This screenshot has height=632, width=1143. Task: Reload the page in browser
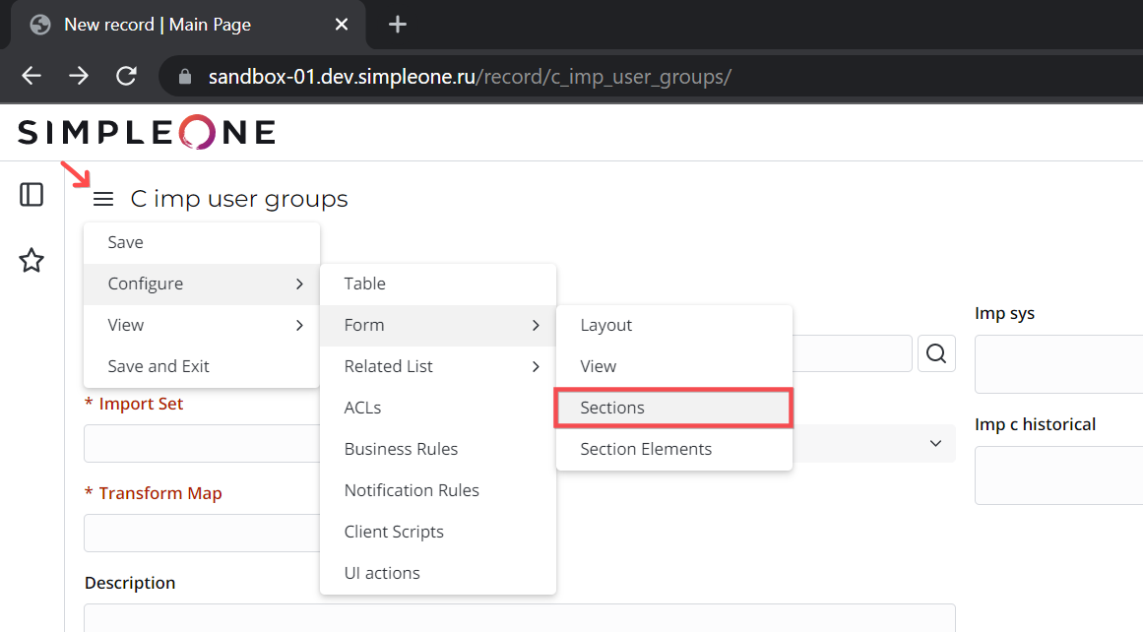click(126, 76)
